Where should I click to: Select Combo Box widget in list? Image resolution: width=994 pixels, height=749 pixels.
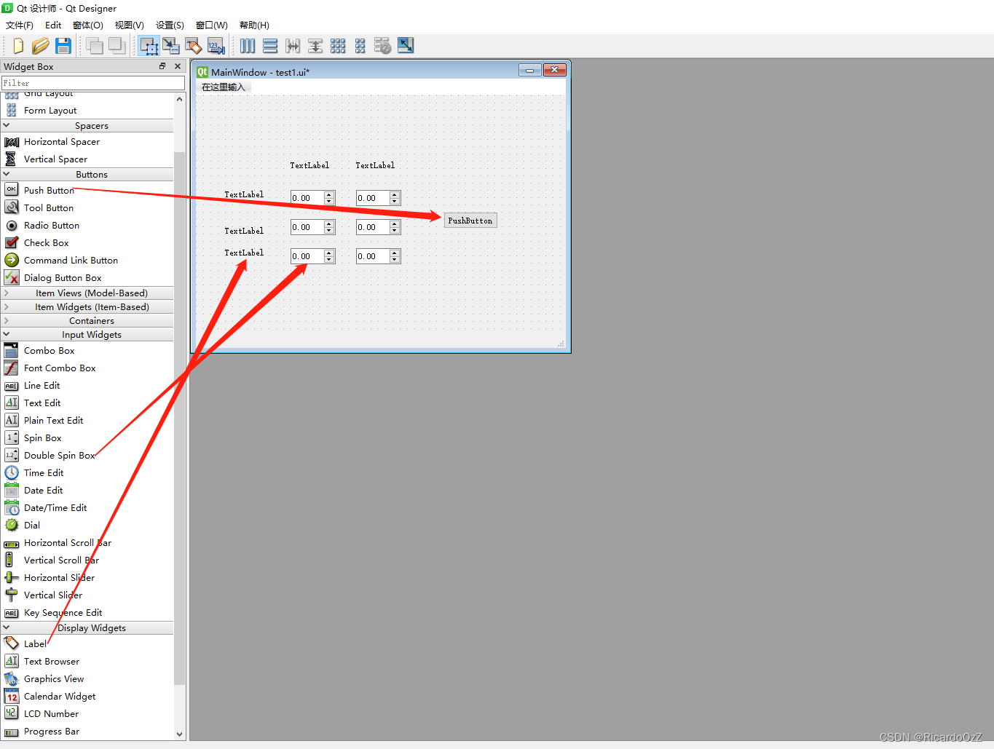click(50, 351)
